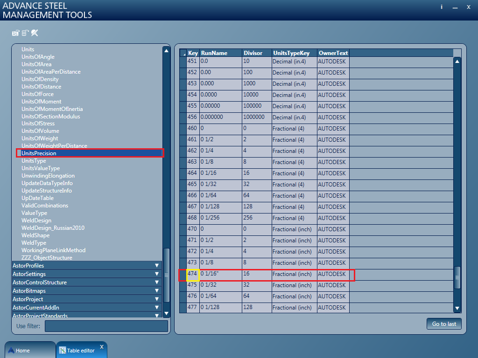This screenshot has width=478, height=358.
Task: Select the UpdateStructureInfo table
Action: (x=47, y=191)
